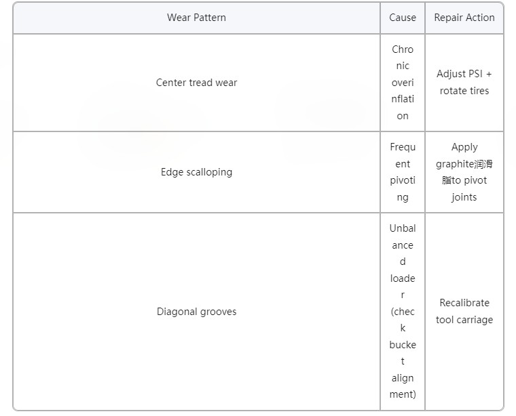Click the word grooves
This screenshot has height=416, width=516.
(x=217, y=312)
